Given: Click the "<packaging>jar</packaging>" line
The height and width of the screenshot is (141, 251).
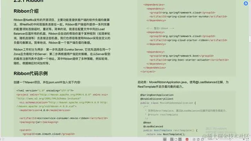Looking at the screenshot, I should pos(39,122).
